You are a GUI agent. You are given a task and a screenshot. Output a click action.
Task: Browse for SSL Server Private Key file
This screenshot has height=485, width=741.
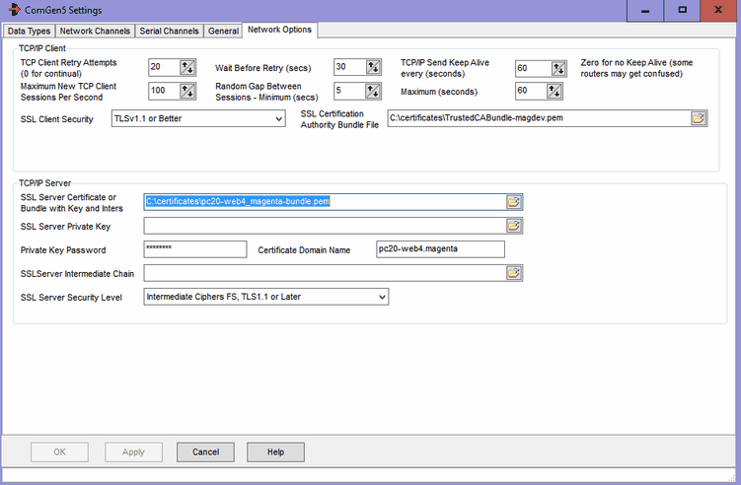(x=514, y=226)
